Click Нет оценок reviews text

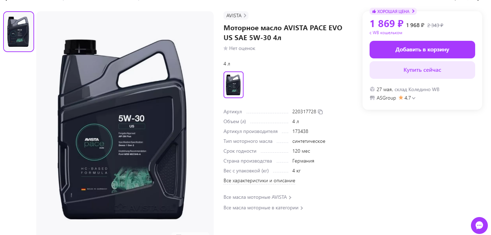tap(242, 49)
